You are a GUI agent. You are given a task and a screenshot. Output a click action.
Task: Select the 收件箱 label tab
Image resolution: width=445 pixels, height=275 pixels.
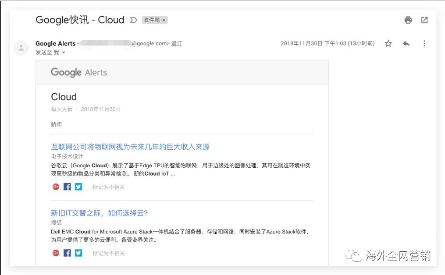coord(153,20)
